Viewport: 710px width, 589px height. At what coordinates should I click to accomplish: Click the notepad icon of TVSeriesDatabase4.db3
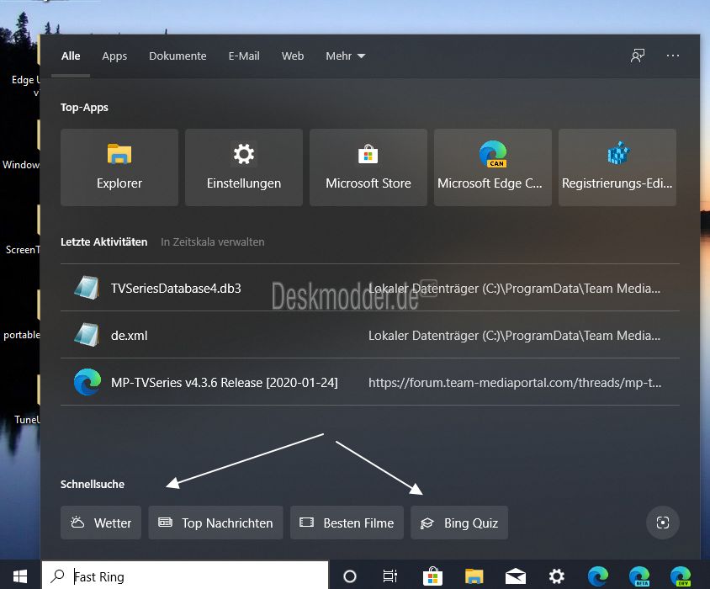(x=87, y=288)
